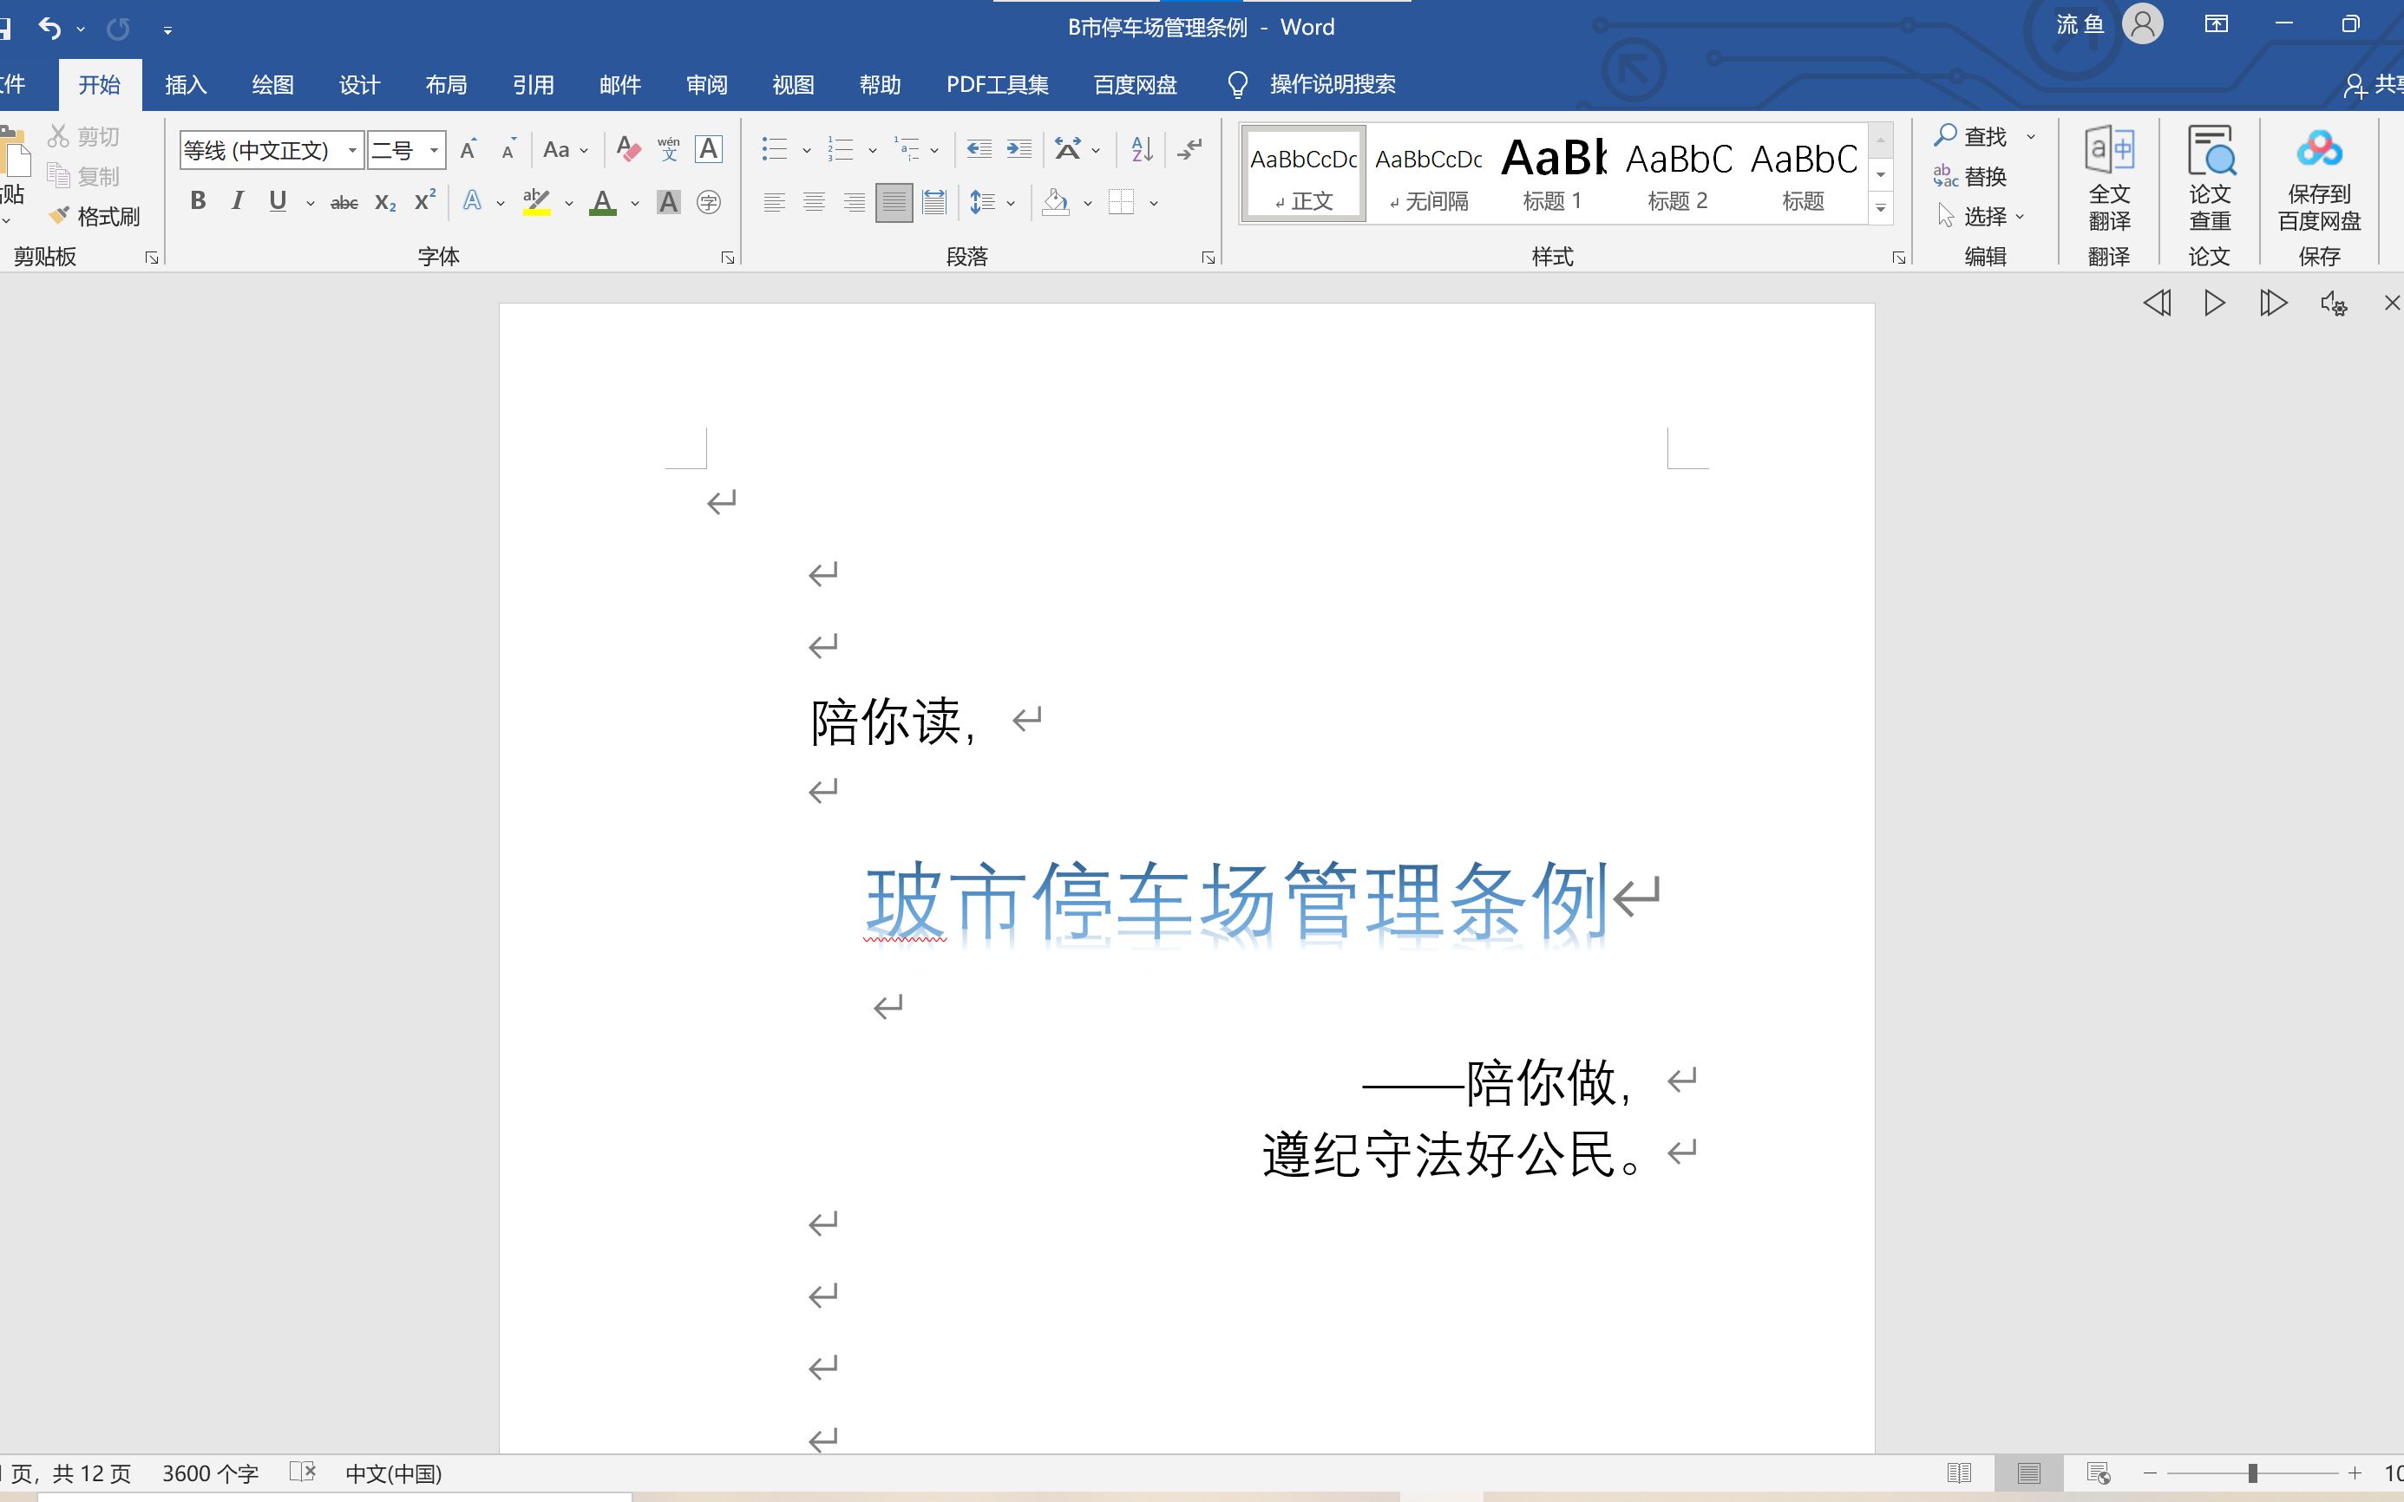Apply the 标题 1 style
2404x1502 pixels.
tap(1552, 173)
